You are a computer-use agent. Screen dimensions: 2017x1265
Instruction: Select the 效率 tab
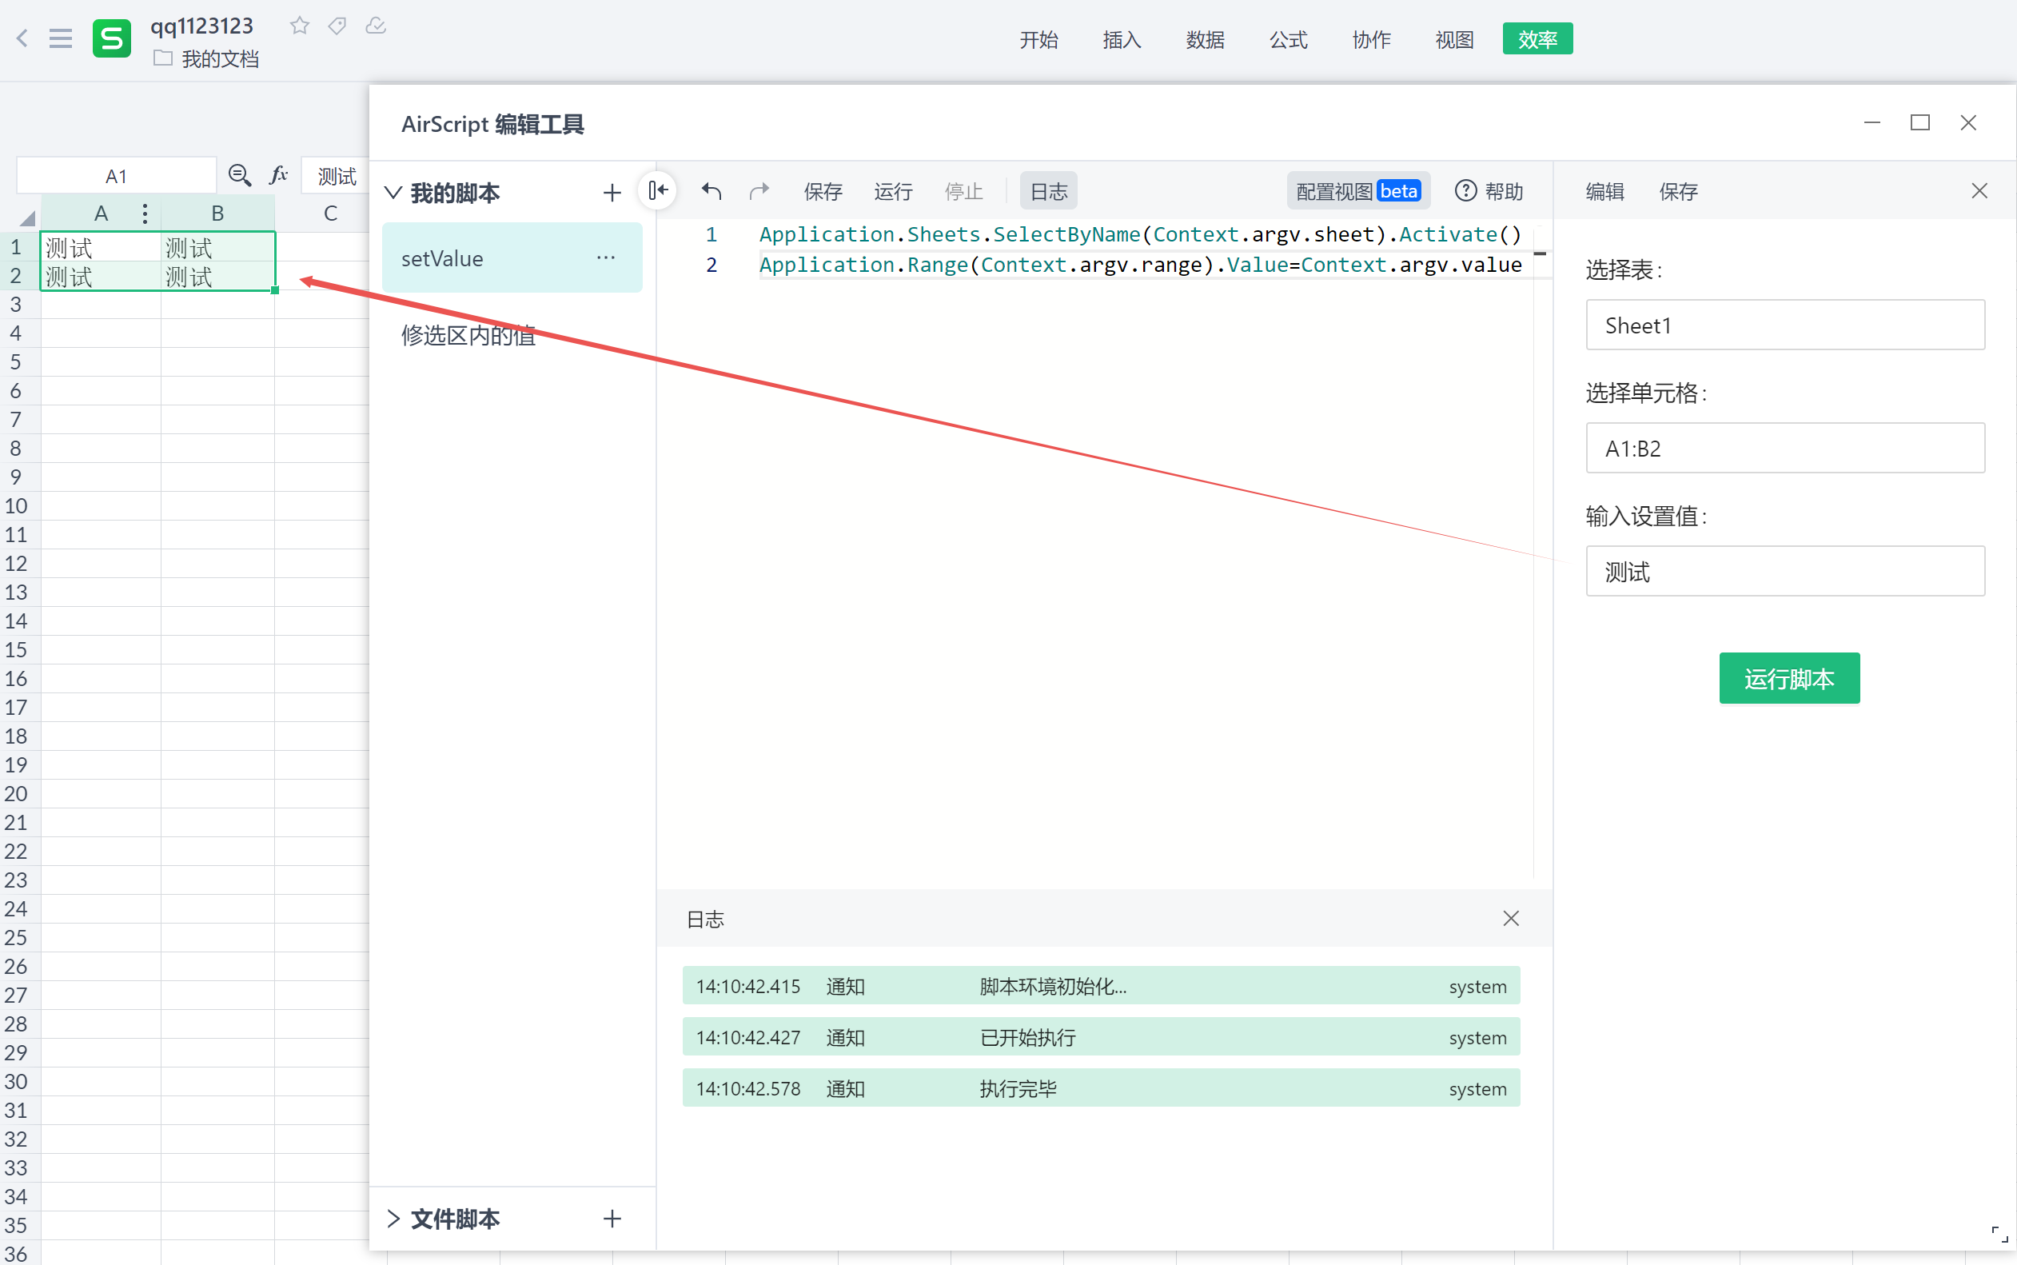tap(1537, 39)
